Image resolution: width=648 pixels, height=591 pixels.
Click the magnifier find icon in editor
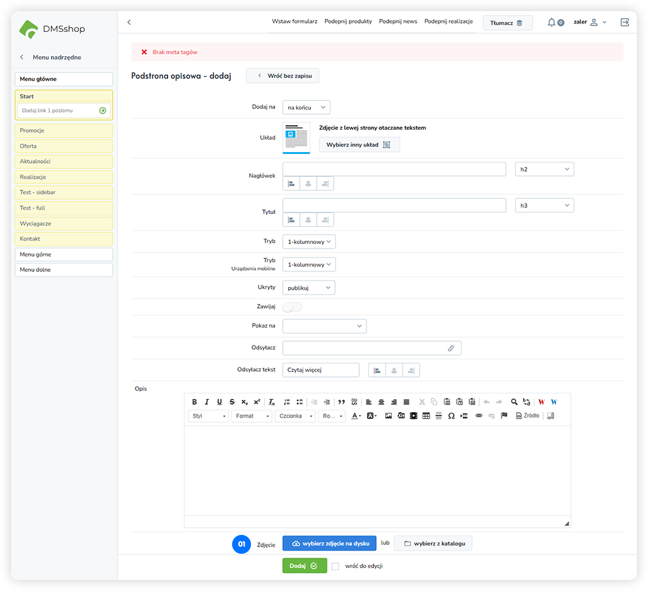pos(514,402)
